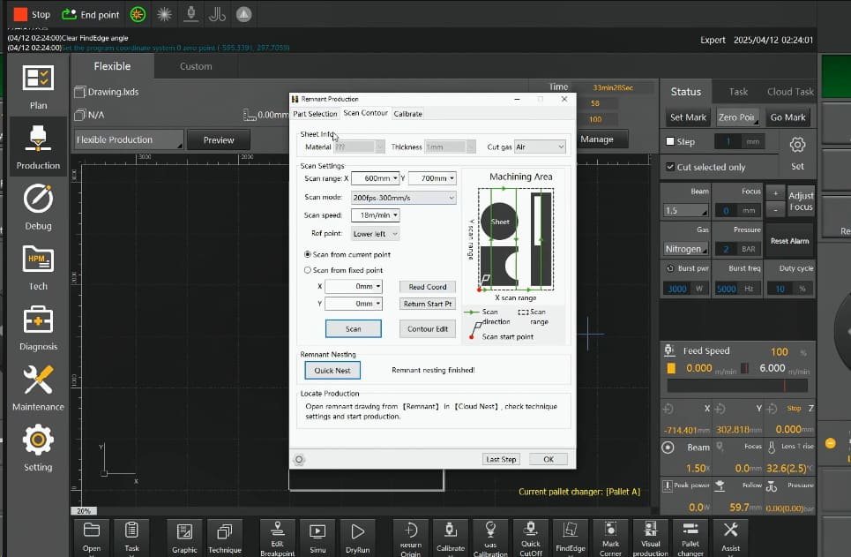Viewport: 851px width, 557px height.
Task: Switch to the Part Selection tab
Action: click(315, 114)
